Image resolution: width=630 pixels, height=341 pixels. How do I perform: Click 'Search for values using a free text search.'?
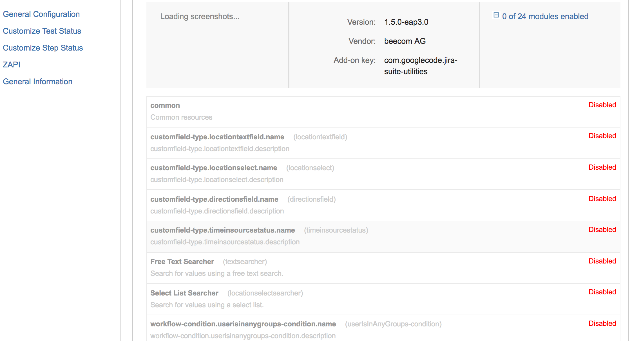click(x=217, y=274)
